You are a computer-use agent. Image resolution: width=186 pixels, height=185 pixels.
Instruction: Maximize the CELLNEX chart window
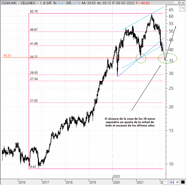tap(179, 3)
